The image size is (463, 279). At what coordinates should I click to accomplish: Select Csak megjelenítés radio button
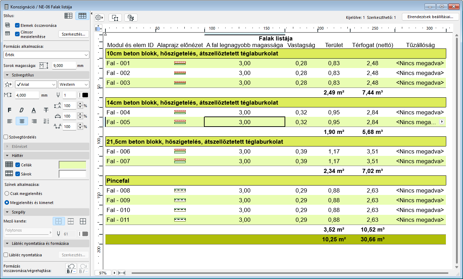(x=7, y=193)
